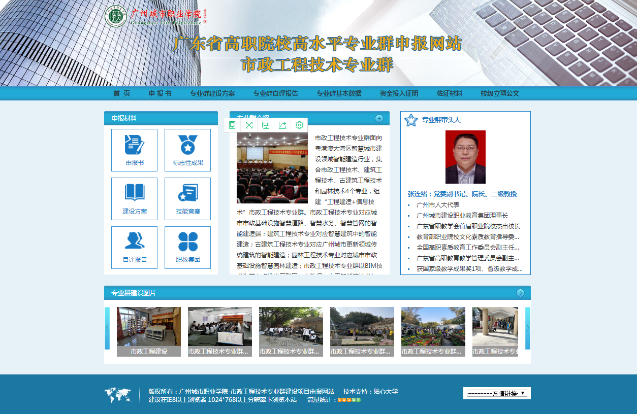Viewport: 637px width, 414px height.
Task: Go to 首页 in navigation bar
Action: pos(122,93)
